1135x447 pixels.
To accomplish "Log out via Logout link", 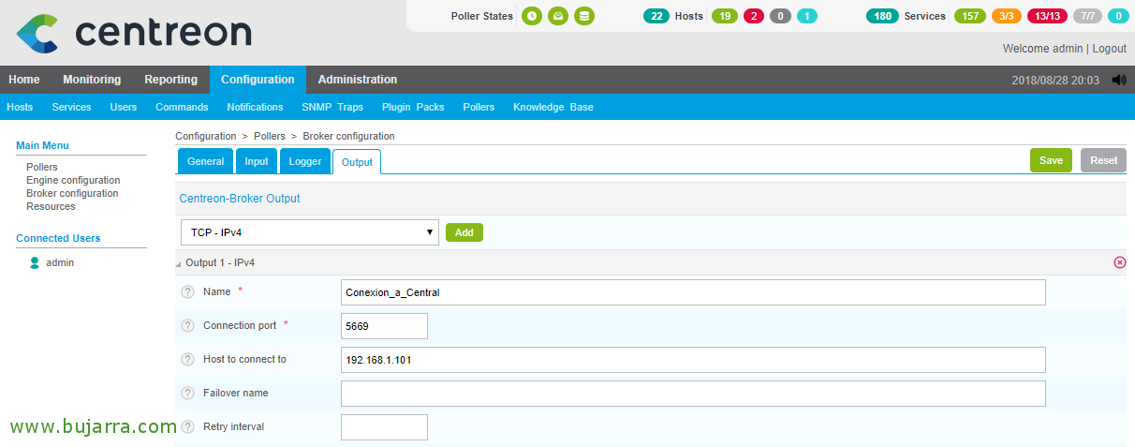I will [1109, 48].
